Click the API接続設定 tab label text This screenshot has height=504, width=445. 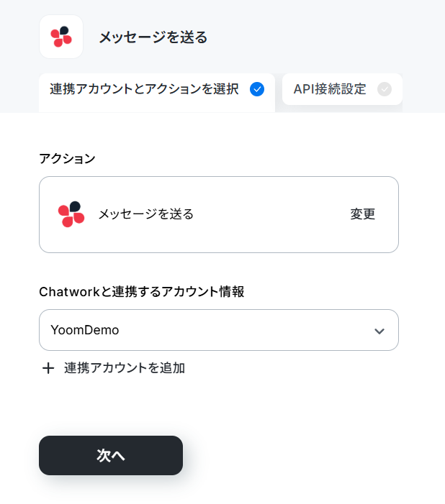click(x=330, y=89)
